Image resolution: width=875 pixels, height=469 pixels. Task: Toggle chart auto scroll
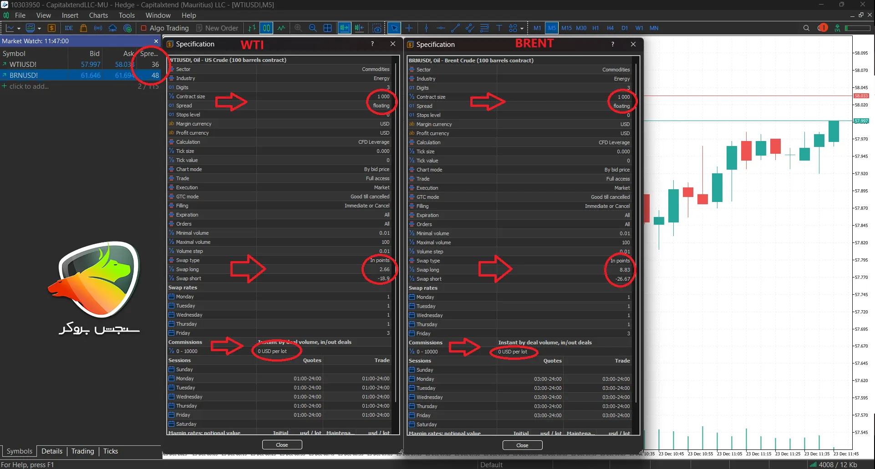(345, 28)
